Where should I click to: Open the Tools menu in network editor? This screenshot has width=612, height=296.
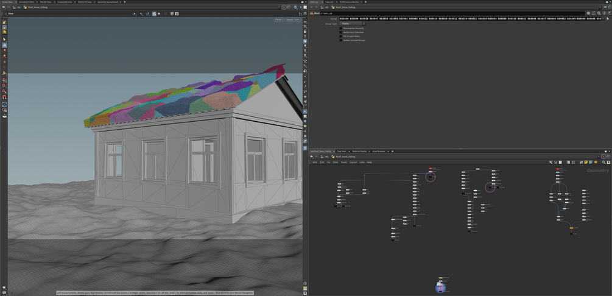[343, 162]
